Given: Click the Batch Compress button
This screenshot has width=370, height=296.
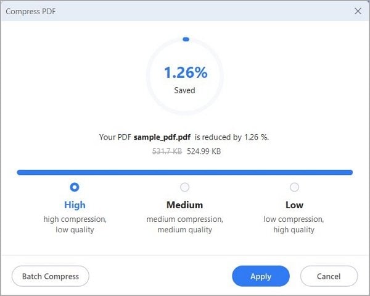Looking at the screenshot, I should [51, 276].
